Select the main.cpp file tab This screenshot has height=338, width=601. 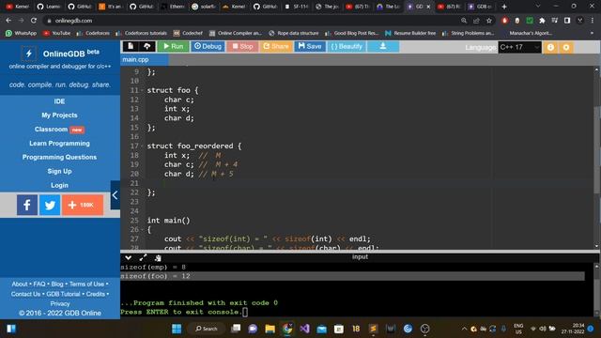[x=144, y=59]
